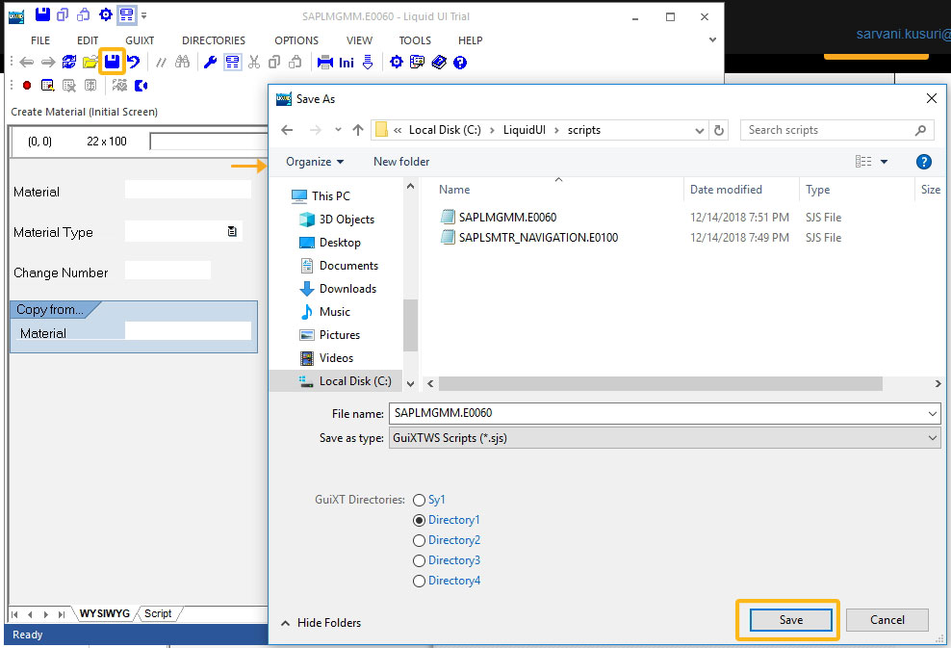The image size is (951, 648).
Task: Open the Save as type dropdown
Action: (x=665, y=438)
